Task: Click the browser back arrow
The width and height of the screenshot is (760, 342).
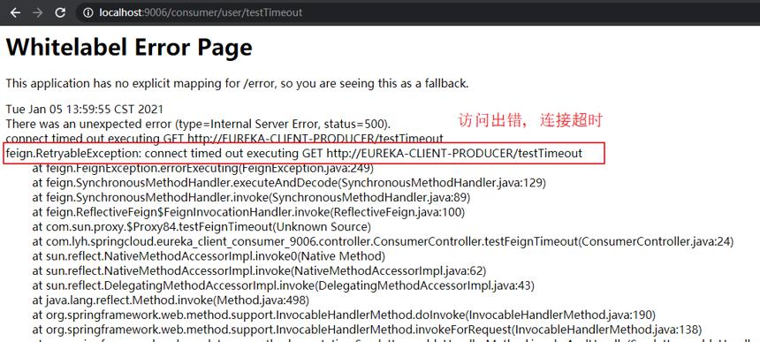Action: pos(16,12)
